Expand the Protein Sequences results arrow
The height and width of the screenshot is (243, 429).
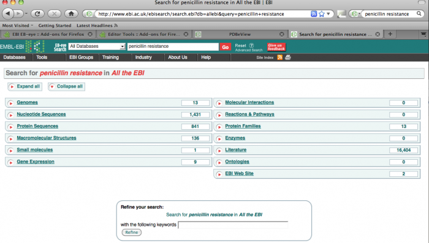10,127
